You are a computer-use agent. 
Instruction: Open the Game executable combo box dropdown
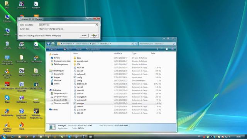click(x=96, y=25)
